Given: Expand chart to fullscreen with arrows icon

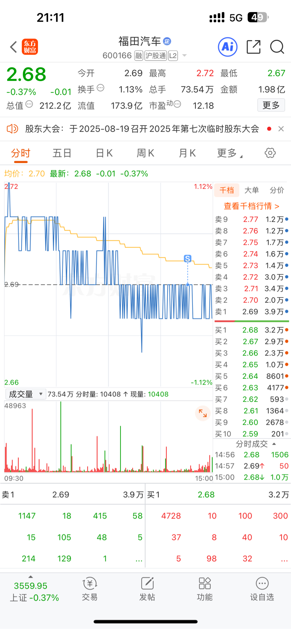Looking at the screenshot, I should coord(203,413).
